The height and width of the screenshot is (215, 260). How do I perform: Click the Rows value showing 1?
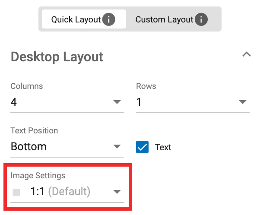[139, 102]
